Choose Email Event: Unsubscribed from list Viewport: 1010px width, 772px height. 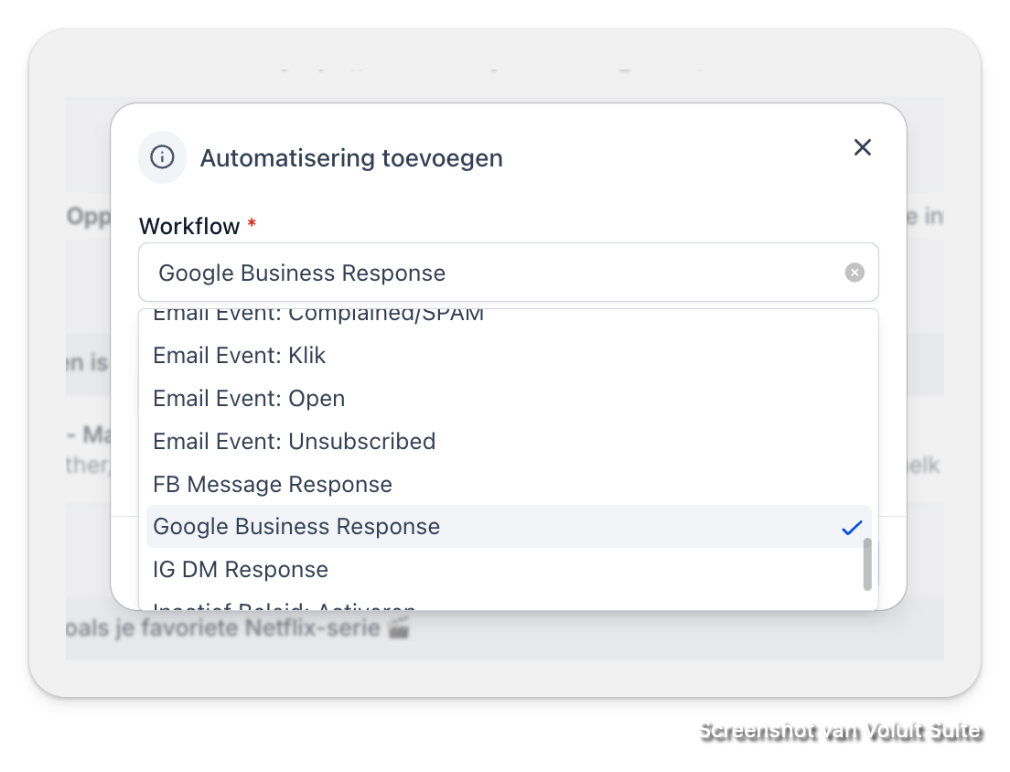point(509,441)
